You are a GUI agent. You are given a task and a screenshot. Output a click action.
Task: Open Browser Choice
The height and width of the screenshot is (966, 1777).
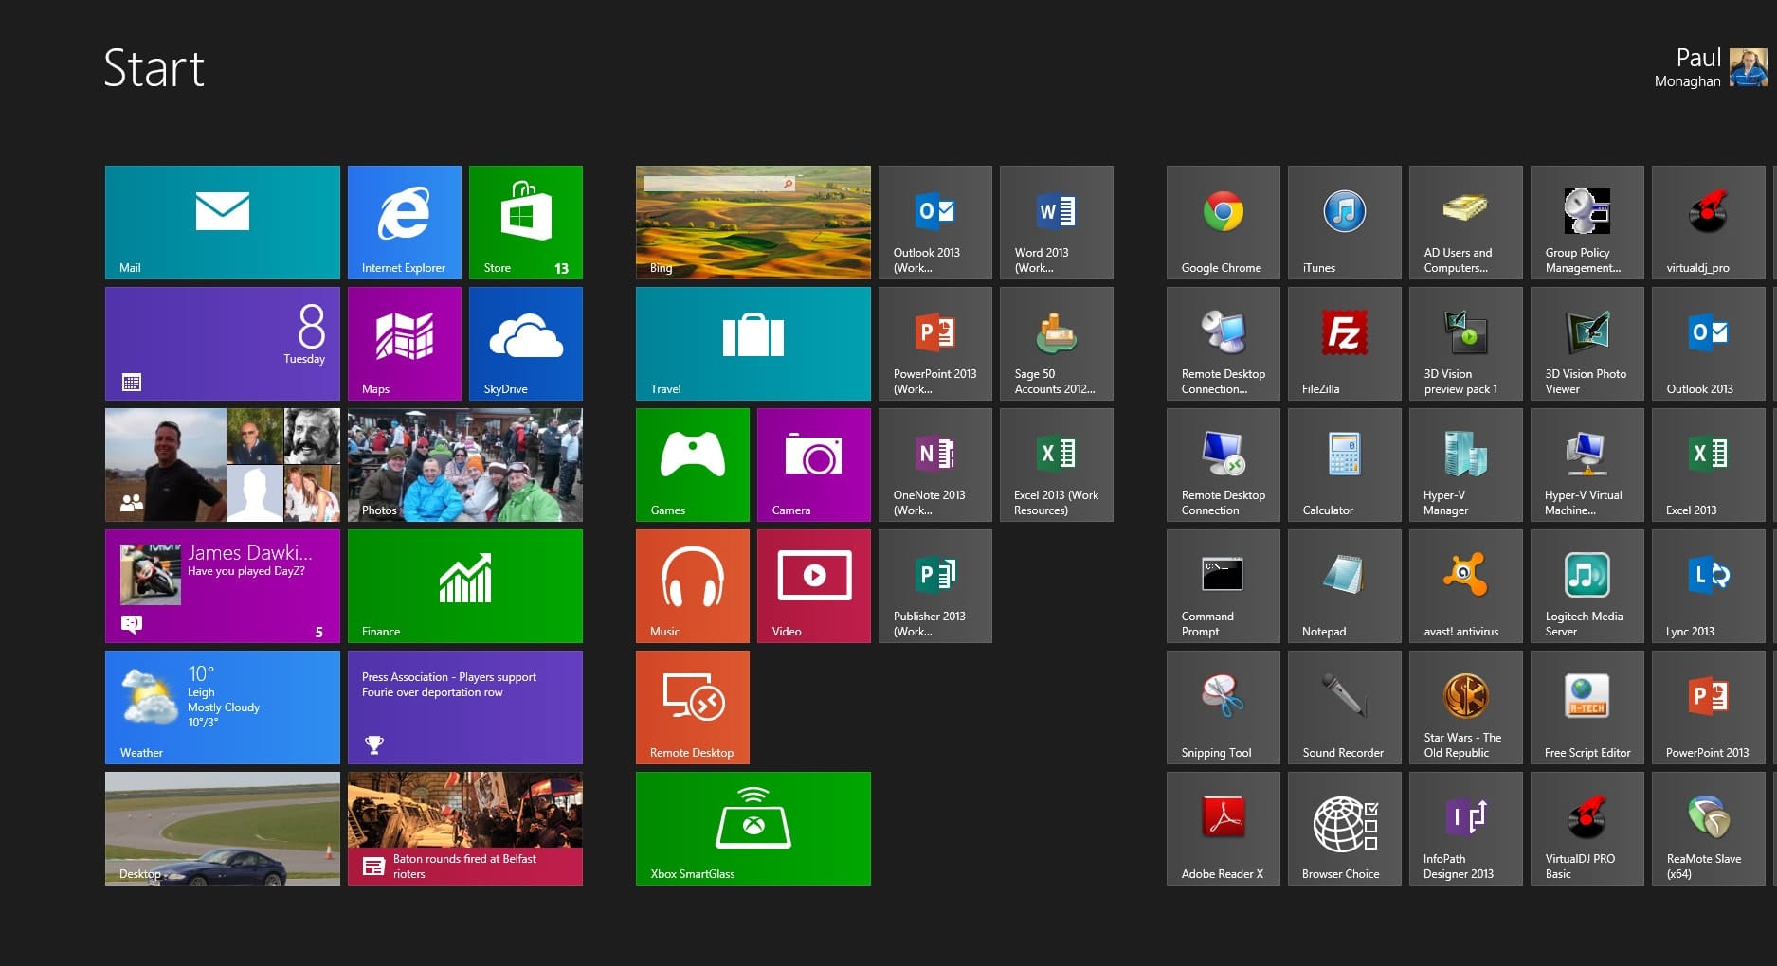point(1345,829)
